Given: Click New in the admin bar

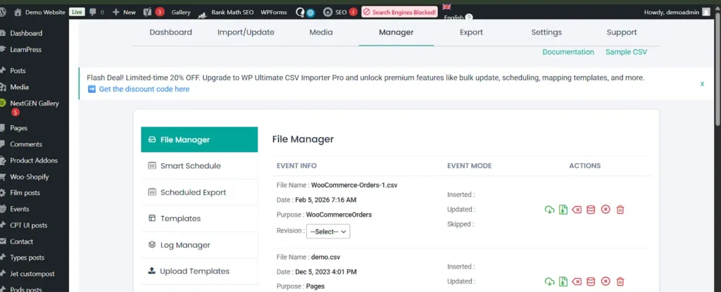Looking at the screenshot, I should 124,13.
